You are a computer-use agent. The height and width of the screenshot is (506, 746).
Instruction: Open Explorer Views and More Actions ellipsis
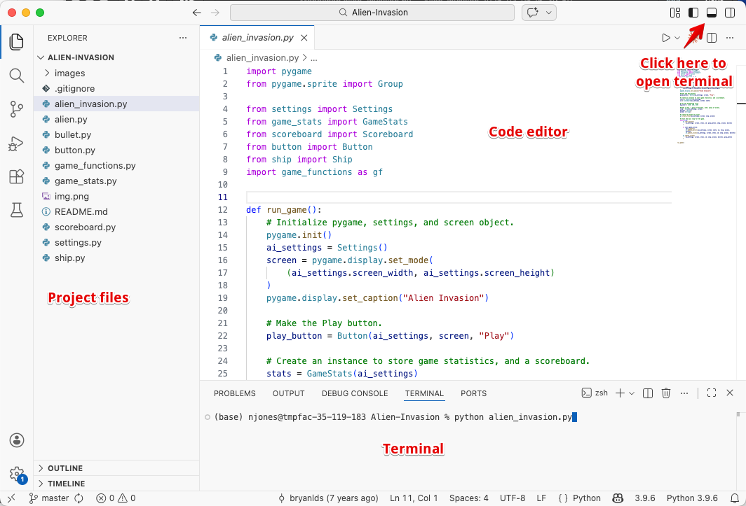pyautogui.click(x=183, y=38)
